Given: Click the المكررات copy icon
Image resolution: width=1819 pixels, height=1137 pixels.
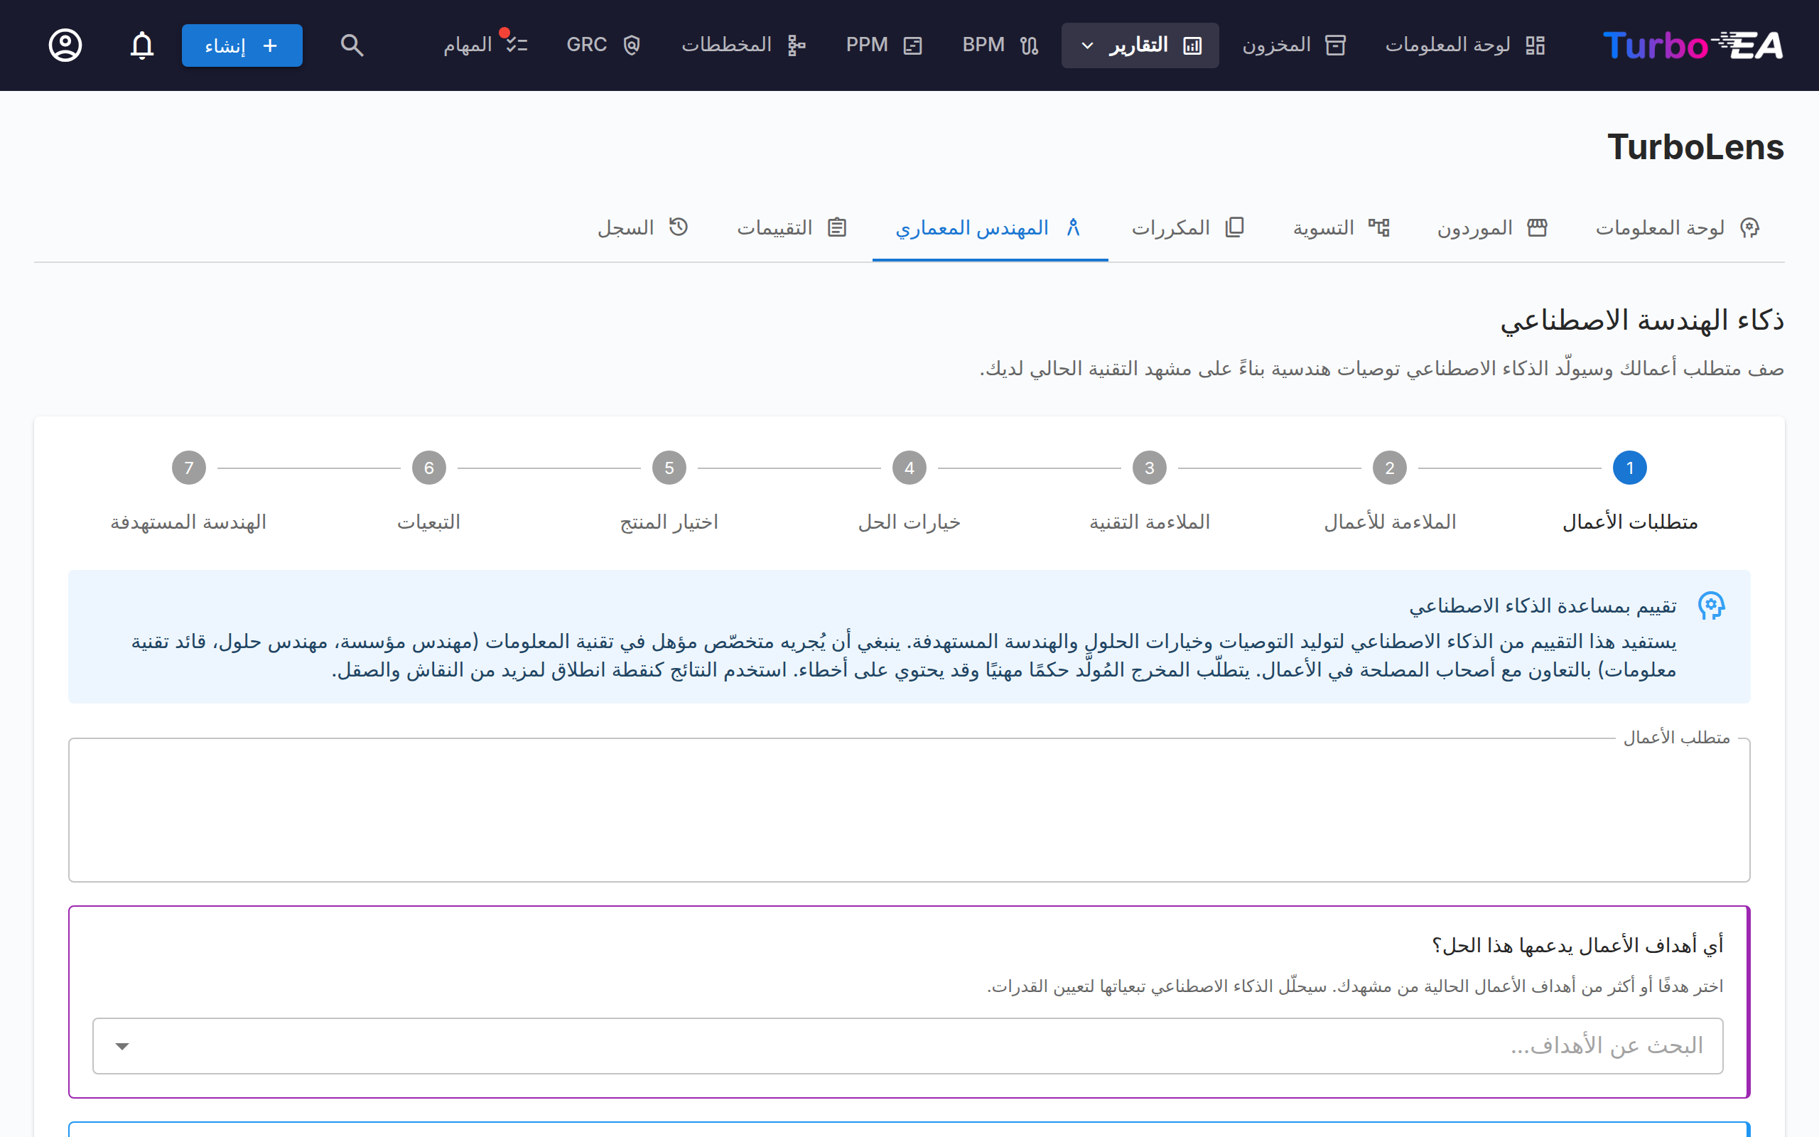Looking at the screenshot, I should click(1234, 227).
